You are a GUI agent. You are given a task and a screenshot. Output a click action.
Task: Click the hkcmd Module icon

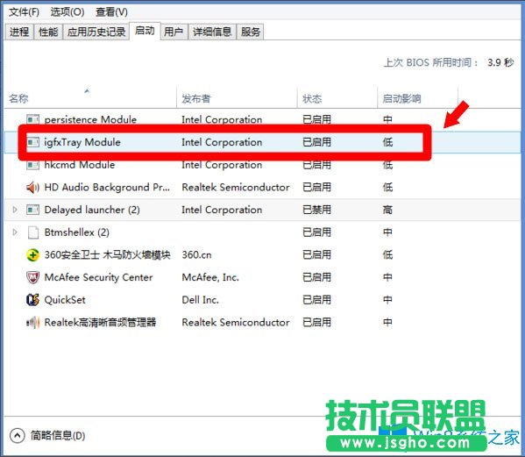(32, 165)
